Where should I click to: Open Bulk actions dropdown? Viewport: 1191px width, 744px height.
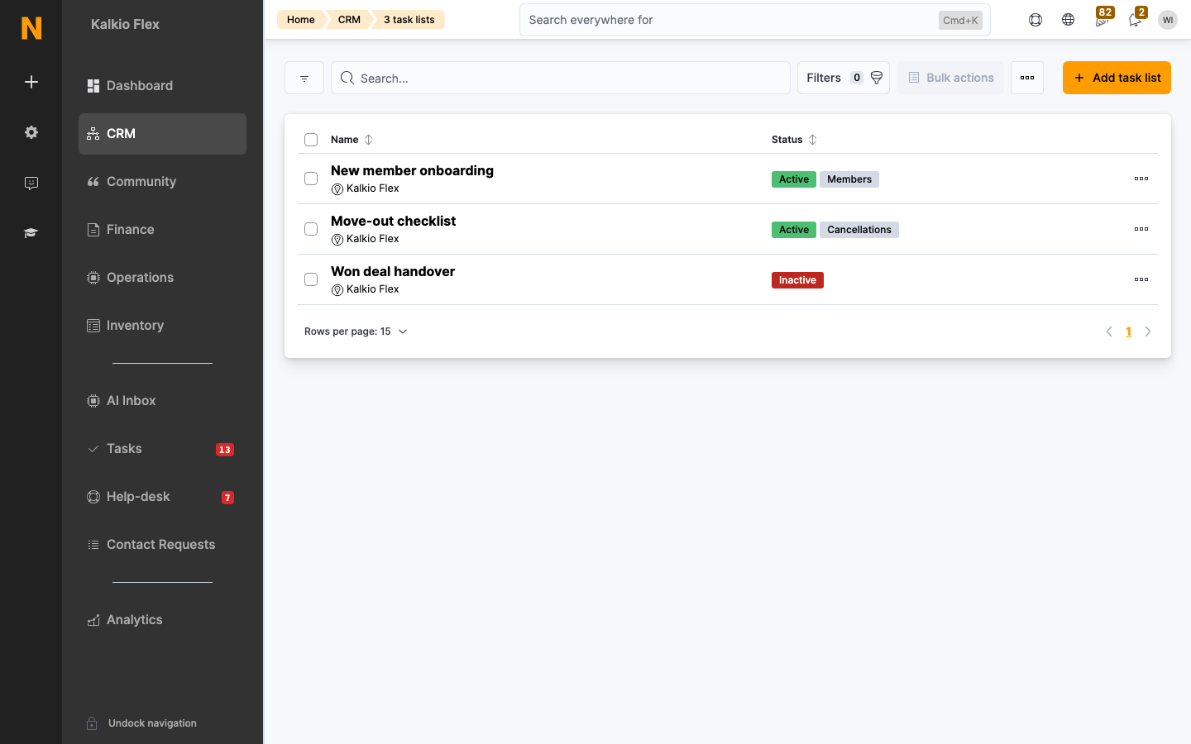[x=950, y=78]
